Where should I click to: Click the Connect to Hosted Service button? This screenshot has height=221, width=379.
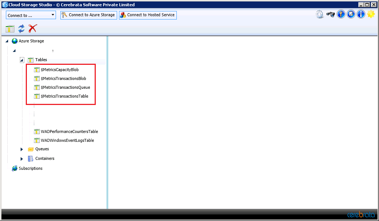coord(148,15)
